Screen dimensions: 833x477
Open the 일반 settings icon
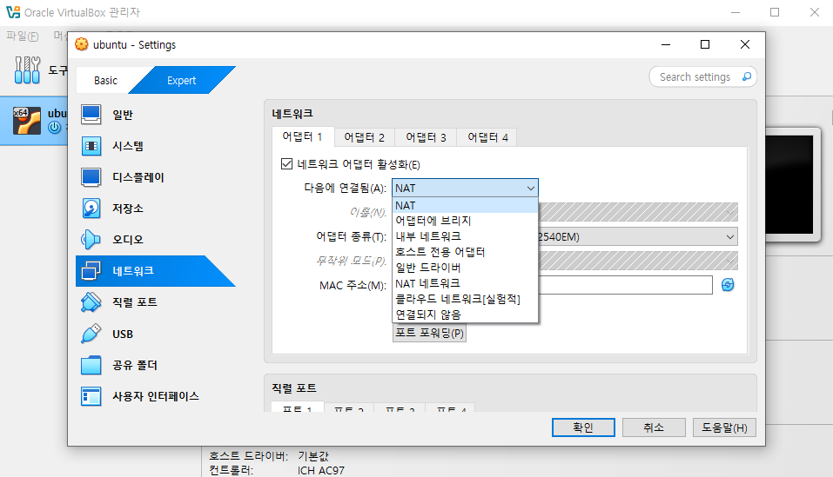coord(91,115)
